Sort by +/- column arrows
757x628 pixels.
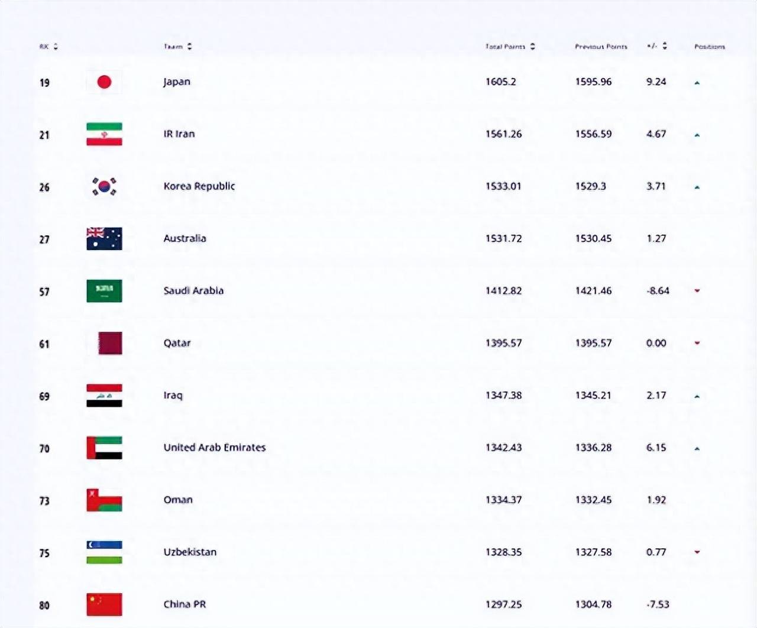coord(665,46)
